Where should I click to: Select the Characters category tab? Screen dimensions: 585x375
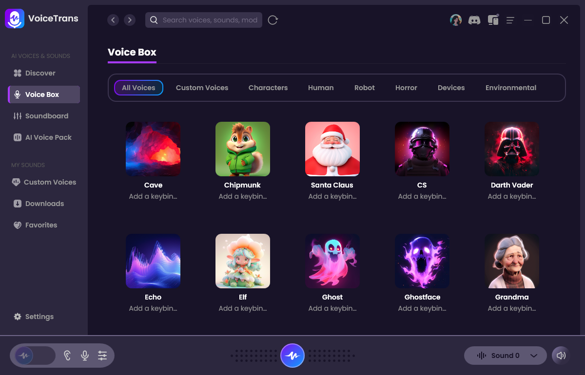pyautogui.click(x=268, y=88)
